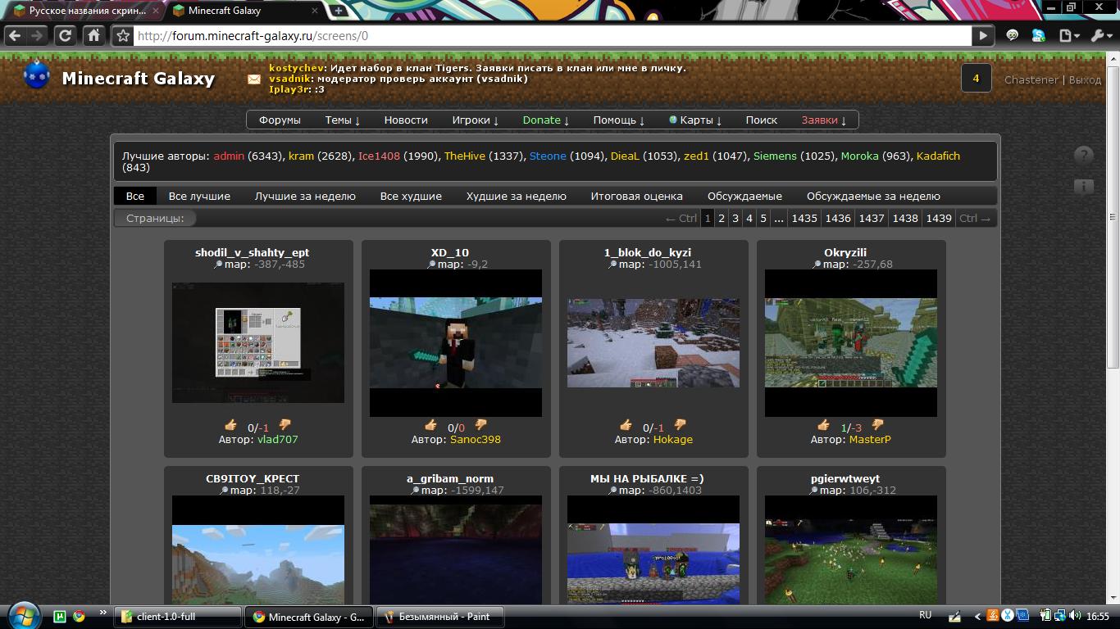Viewport: 1120px width, 629px height.
Task: Expand the Карты dropdown menu
Action: pyautogui.click(x=695, y=120)
